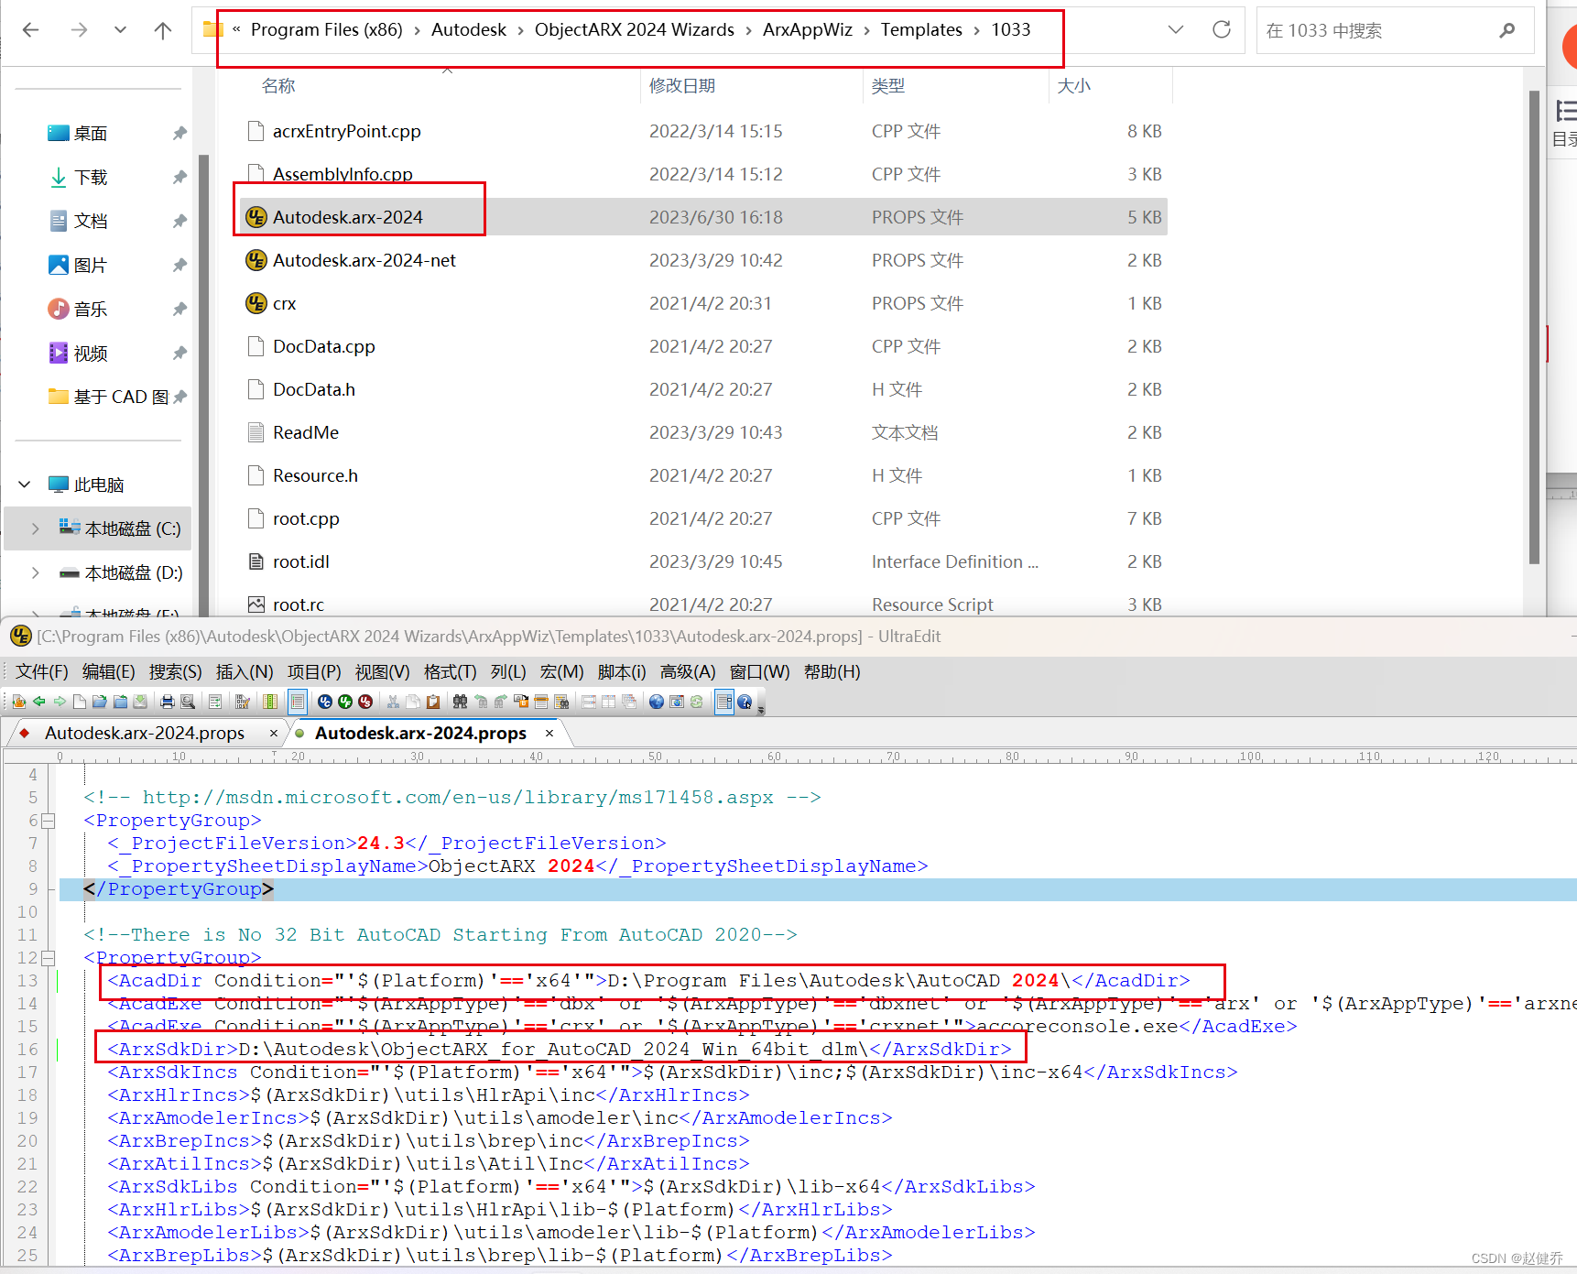1577x1274 pixels.
Task: Open address bar history dropdown in Explorer
Action: click(x=1176, y=29)
